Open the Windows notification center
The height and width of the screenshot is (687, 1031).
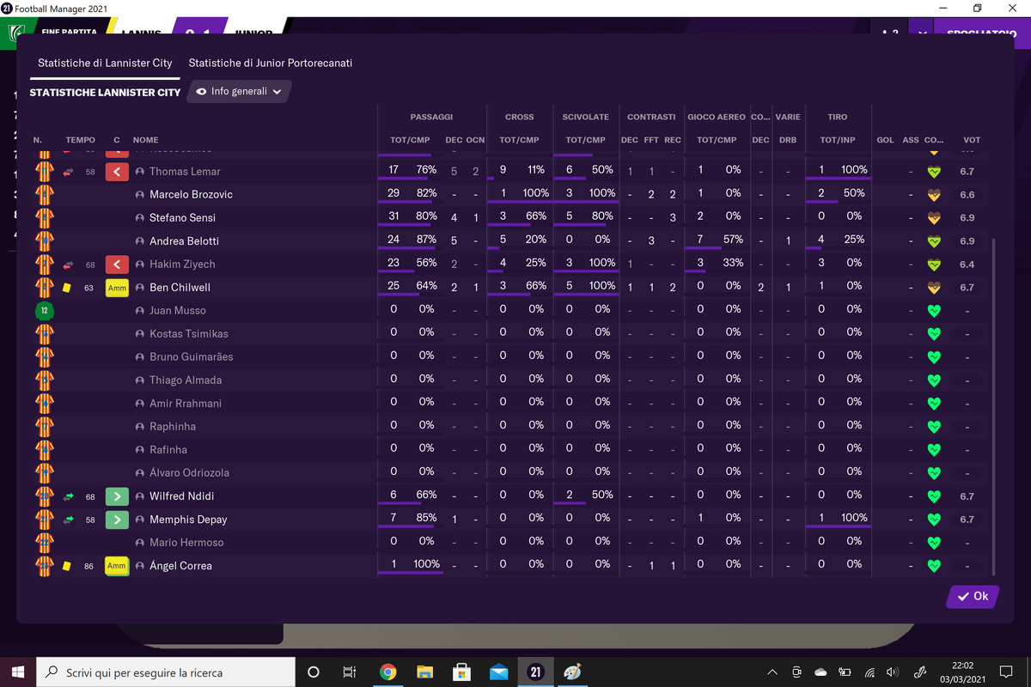coord(1006,672)
